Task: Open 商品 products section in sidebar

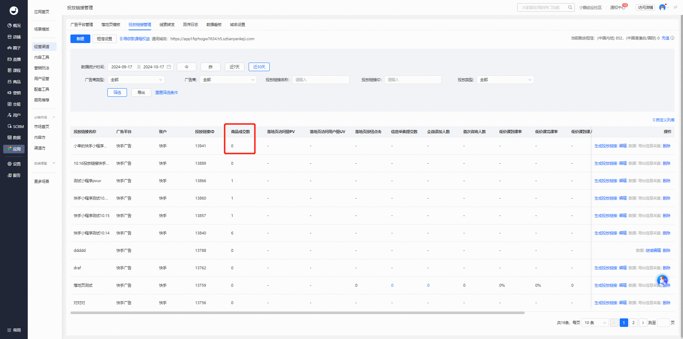Action: point(14,82)
